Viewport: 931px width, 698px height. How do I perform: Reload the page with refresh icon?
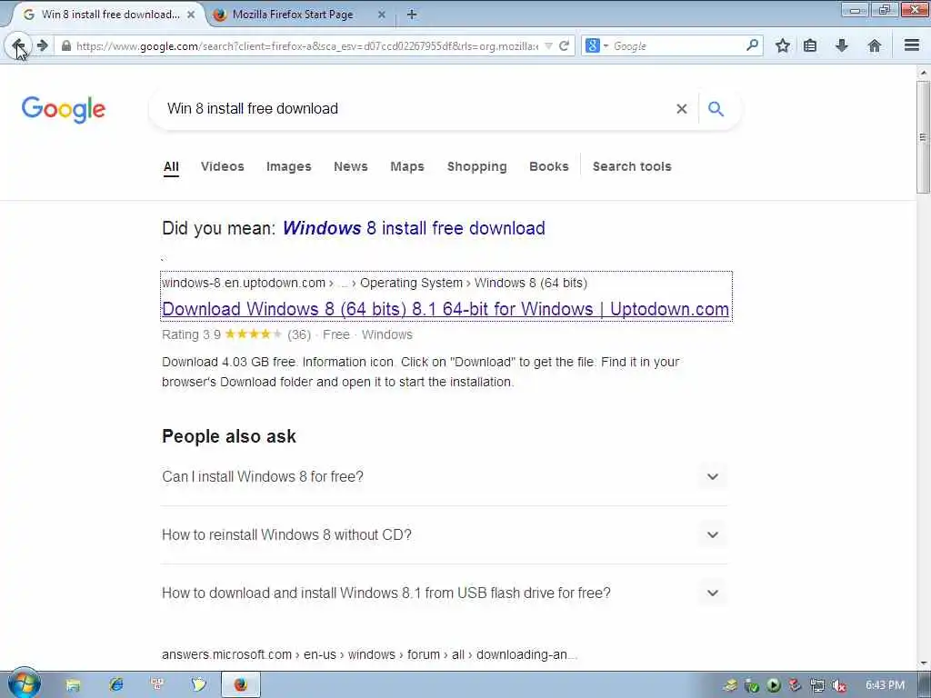(564, 45)
